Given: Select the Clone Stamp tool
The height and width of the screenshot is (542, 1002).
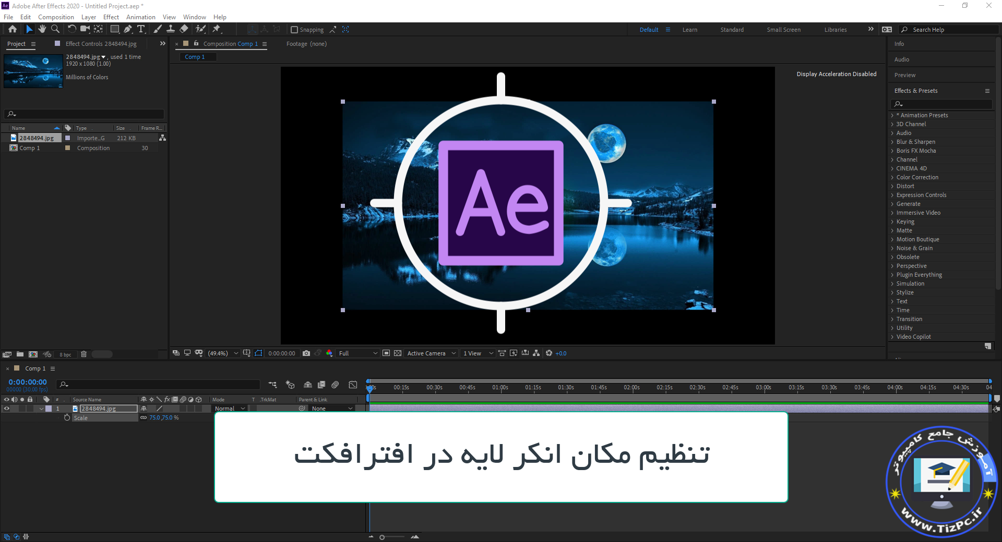Looking at the screenshot, I should [x=170, y=29].
